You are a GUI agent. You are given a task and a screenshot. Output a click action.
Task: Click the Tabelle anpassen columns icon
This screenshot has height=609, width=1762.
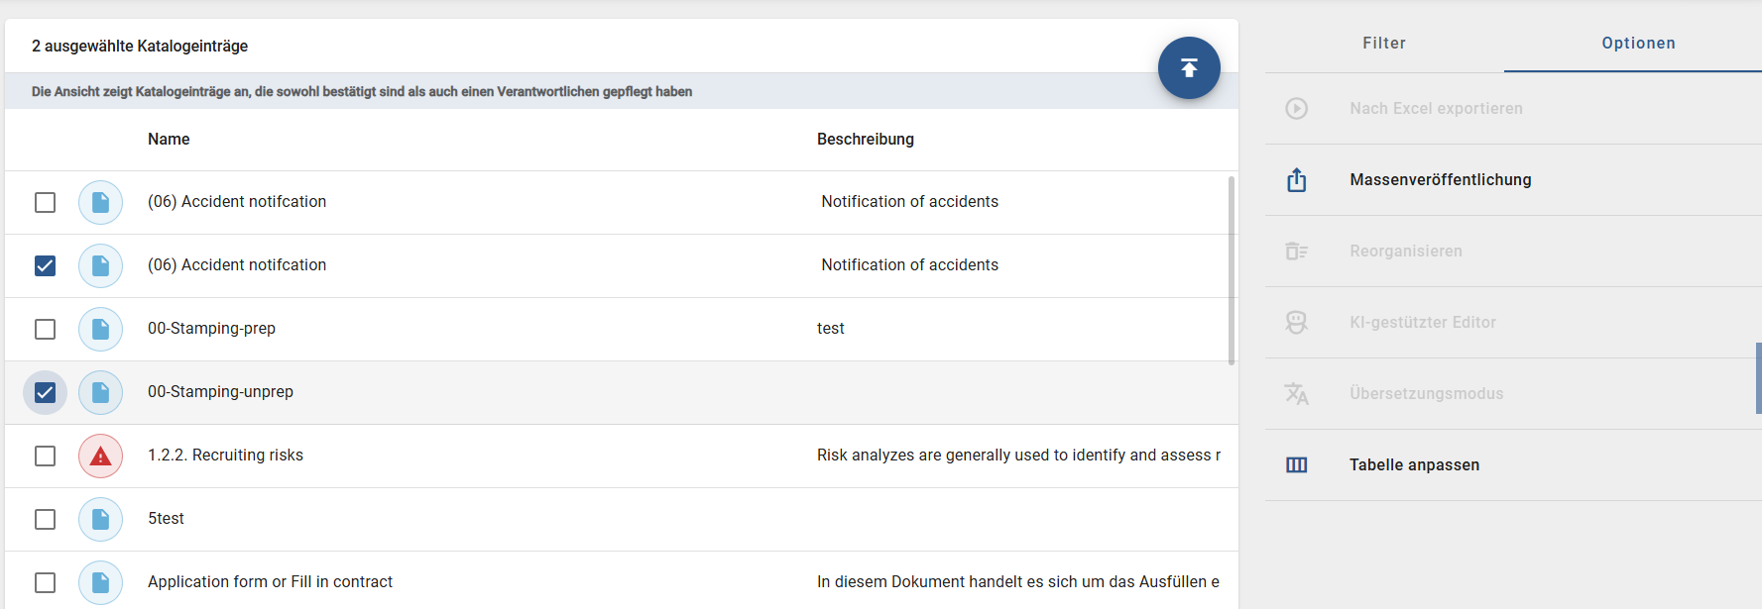1296,465
